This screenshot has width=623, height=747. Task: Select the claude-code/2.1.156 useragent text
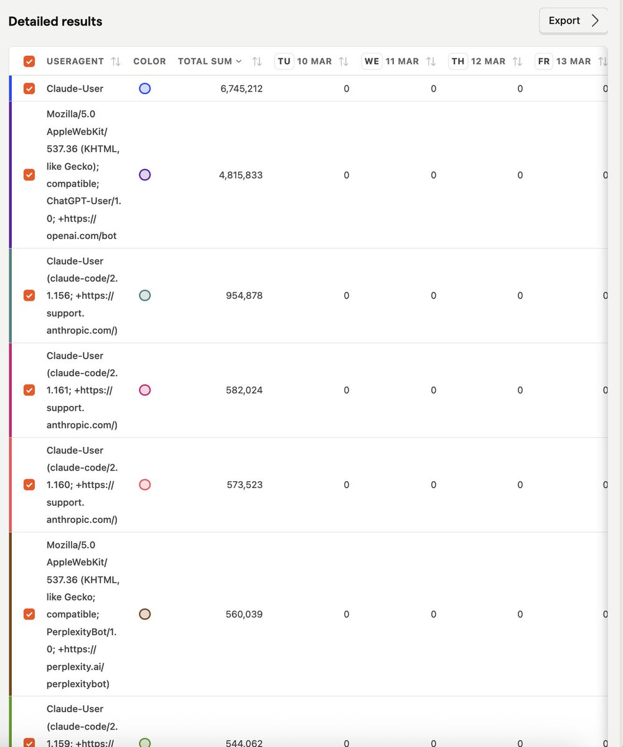(x=83, y=295)
